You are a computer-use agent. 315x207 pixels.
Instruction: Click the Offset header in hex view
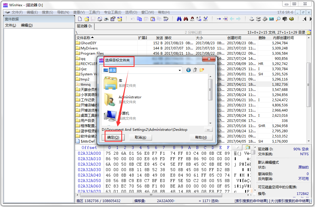(89, 147)
